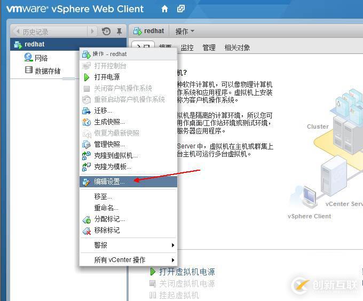Click 关闭虚拟机电源 link
The image size is (363, 301).
pos(187,283)
